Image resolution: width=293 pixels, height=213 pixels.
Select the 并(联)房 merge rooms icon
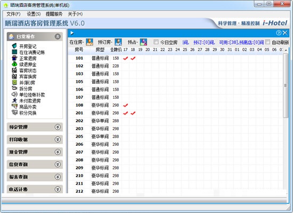14,82
